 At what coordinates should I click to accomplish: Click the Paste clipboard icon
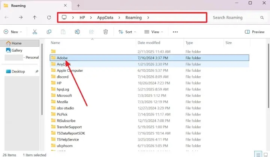click(x=63, y=32)
